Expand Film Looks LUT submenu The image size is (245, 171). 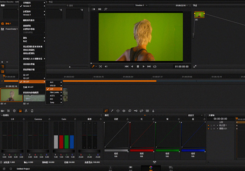[54, 92]
